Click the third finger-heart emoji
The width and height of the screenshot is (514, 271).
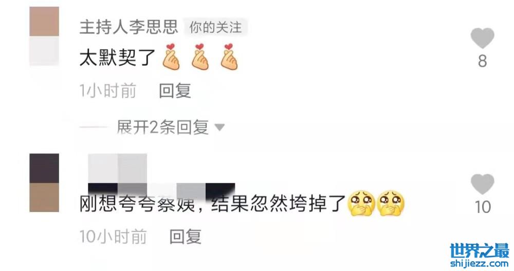pos(229,56)
